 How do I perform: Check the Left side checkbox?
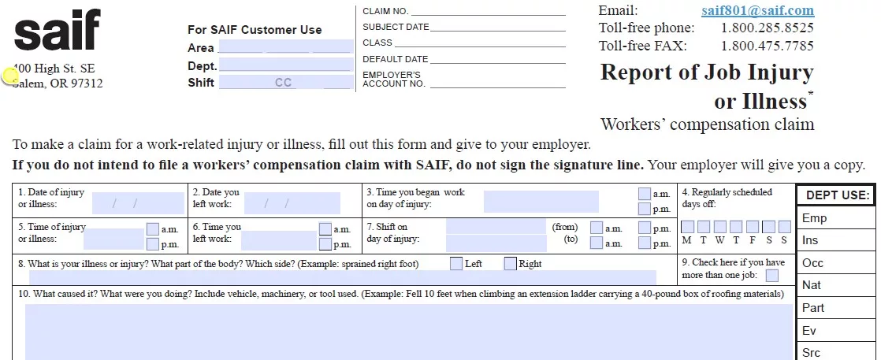coord(456,263)
